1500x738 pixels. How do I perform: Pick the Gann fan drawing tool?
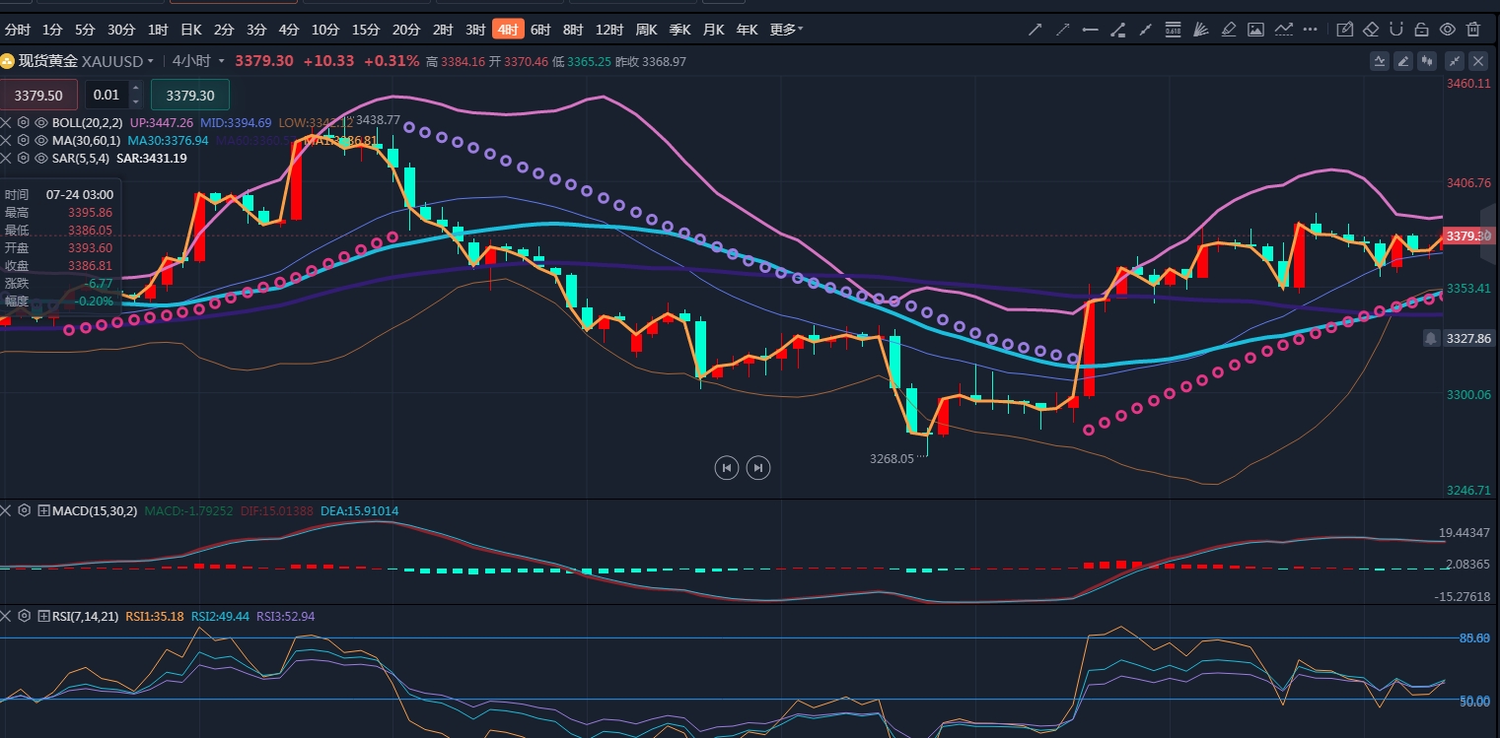1200,30
